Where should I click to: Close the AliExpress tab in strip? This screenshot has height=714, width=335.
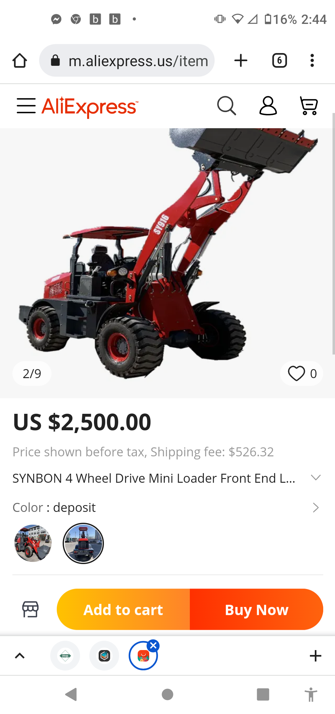click(x=153, y=646)
